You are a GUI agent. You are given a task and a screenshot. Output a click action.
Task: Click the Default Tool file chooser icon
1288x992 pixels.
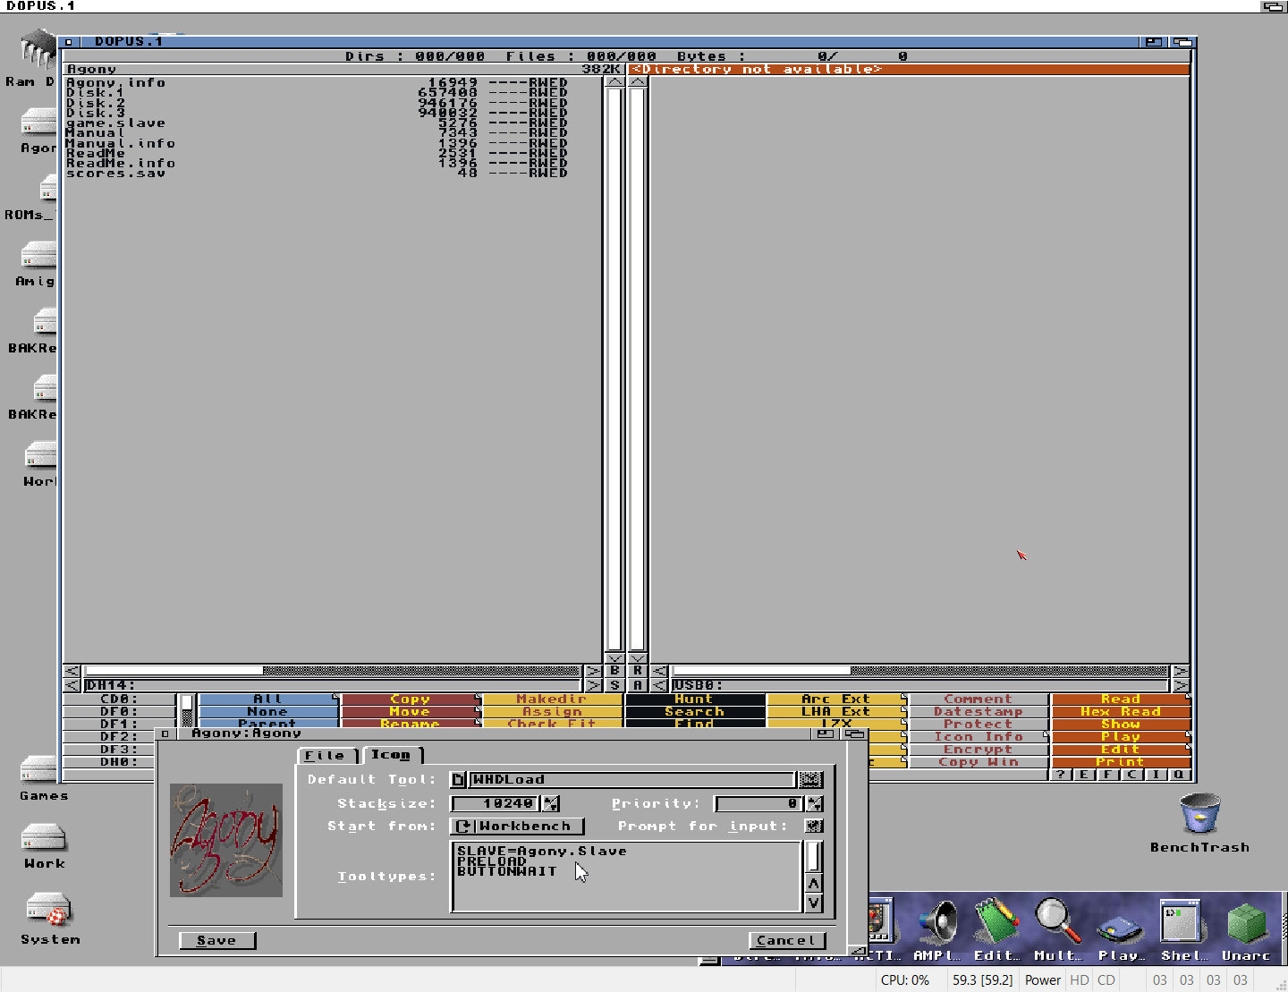pyautogui.click(x=458, y=779)
